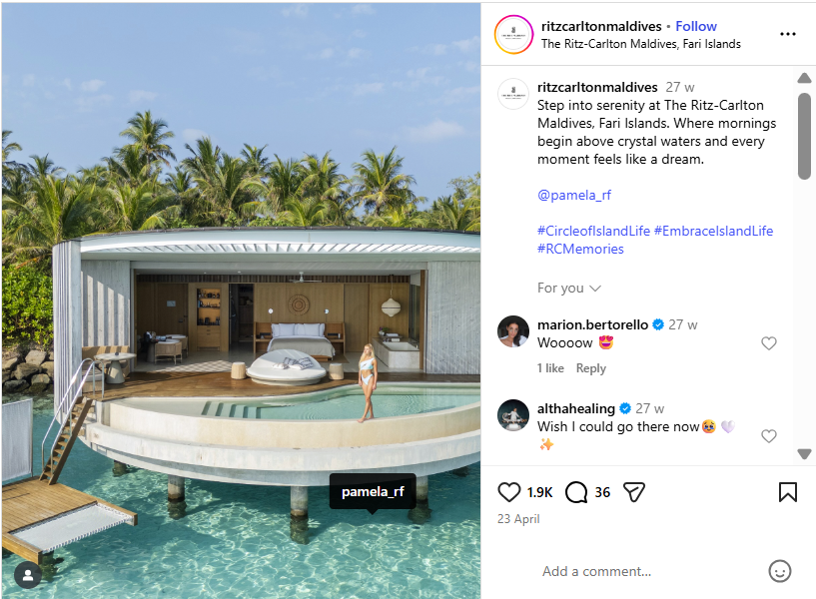Viewport: 816px width, 599px height.
Task: Like althahealing's comment with its heart icon
Action: (769, 435)
